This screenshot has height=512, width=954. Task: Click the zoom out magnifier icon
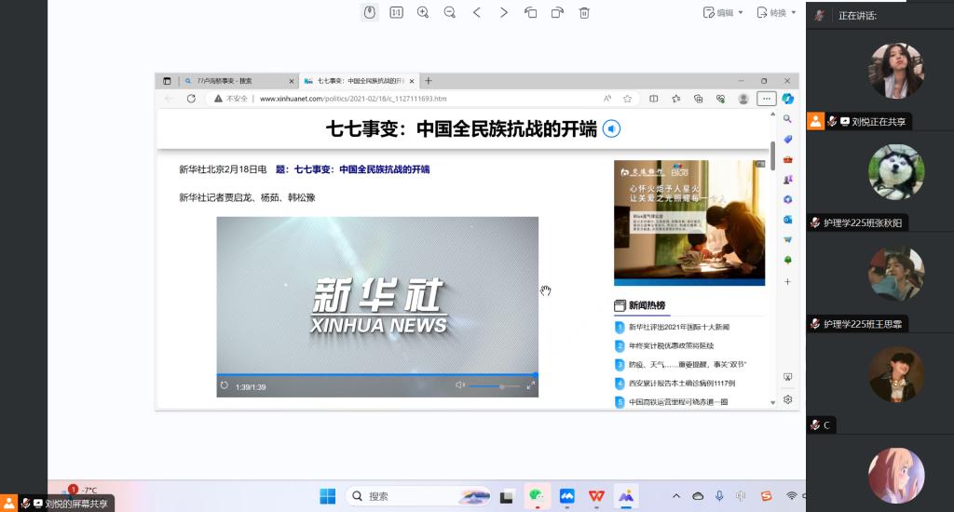tap(450, 12)
